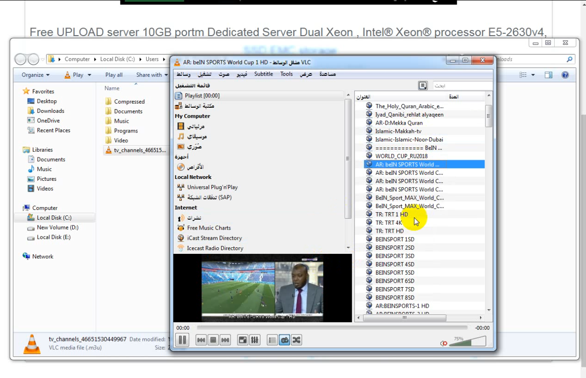
Task: Stop playback in VLC
Action: [213, 340]
